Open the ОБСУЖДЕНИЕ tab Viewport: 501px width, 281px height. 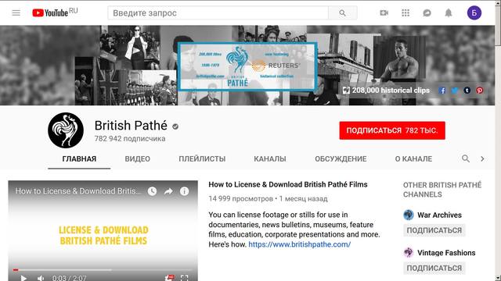341,159
